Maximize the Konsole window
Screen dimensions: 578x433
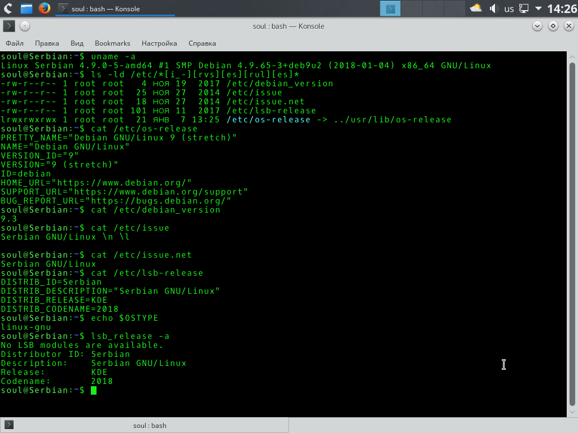pyautogui.click(x=553, y=26)
